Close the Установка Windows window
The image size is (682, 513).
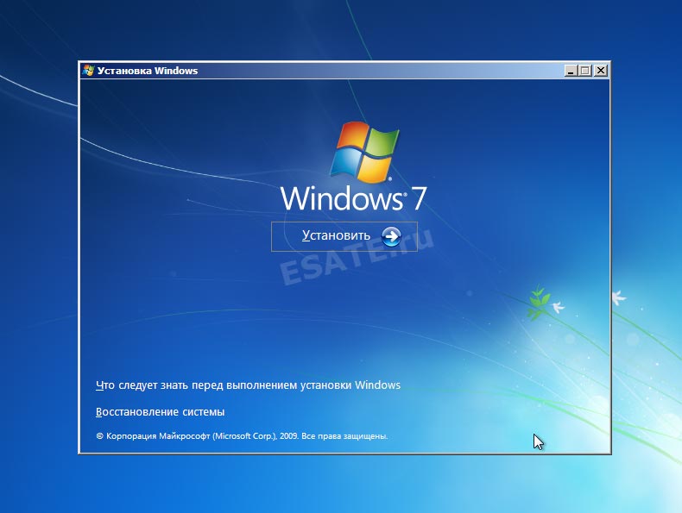coord(601,71)
